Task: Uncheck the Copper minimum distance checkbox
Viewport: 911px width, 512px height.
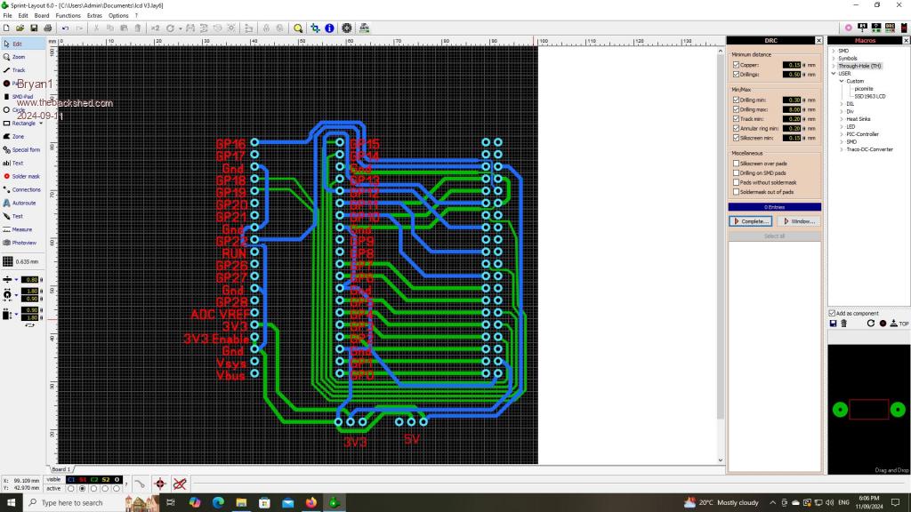Action: coord(736,65)
